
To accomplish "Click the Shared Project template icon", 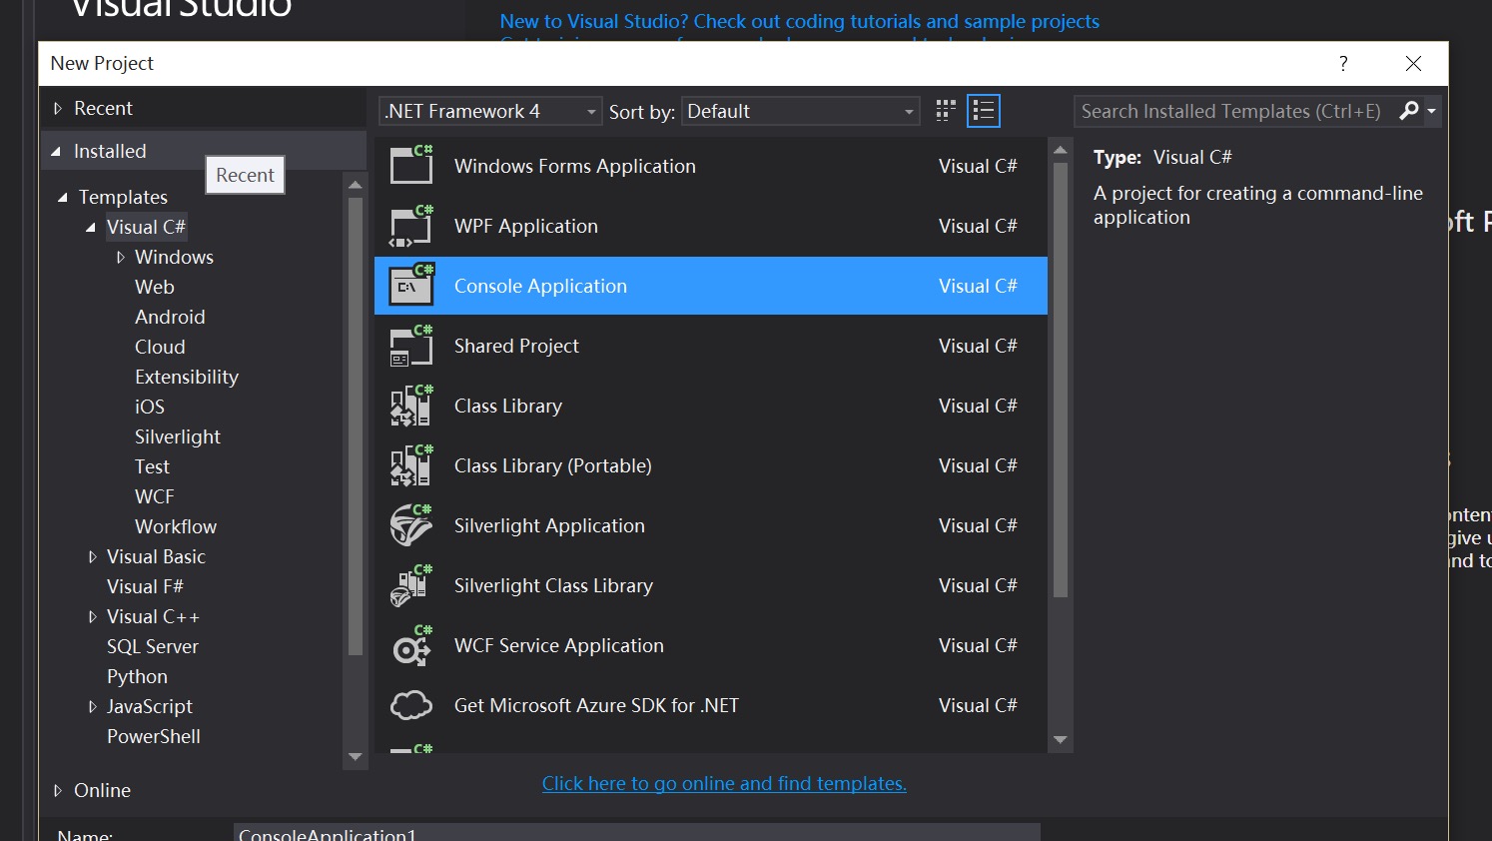I will (411, 346).
